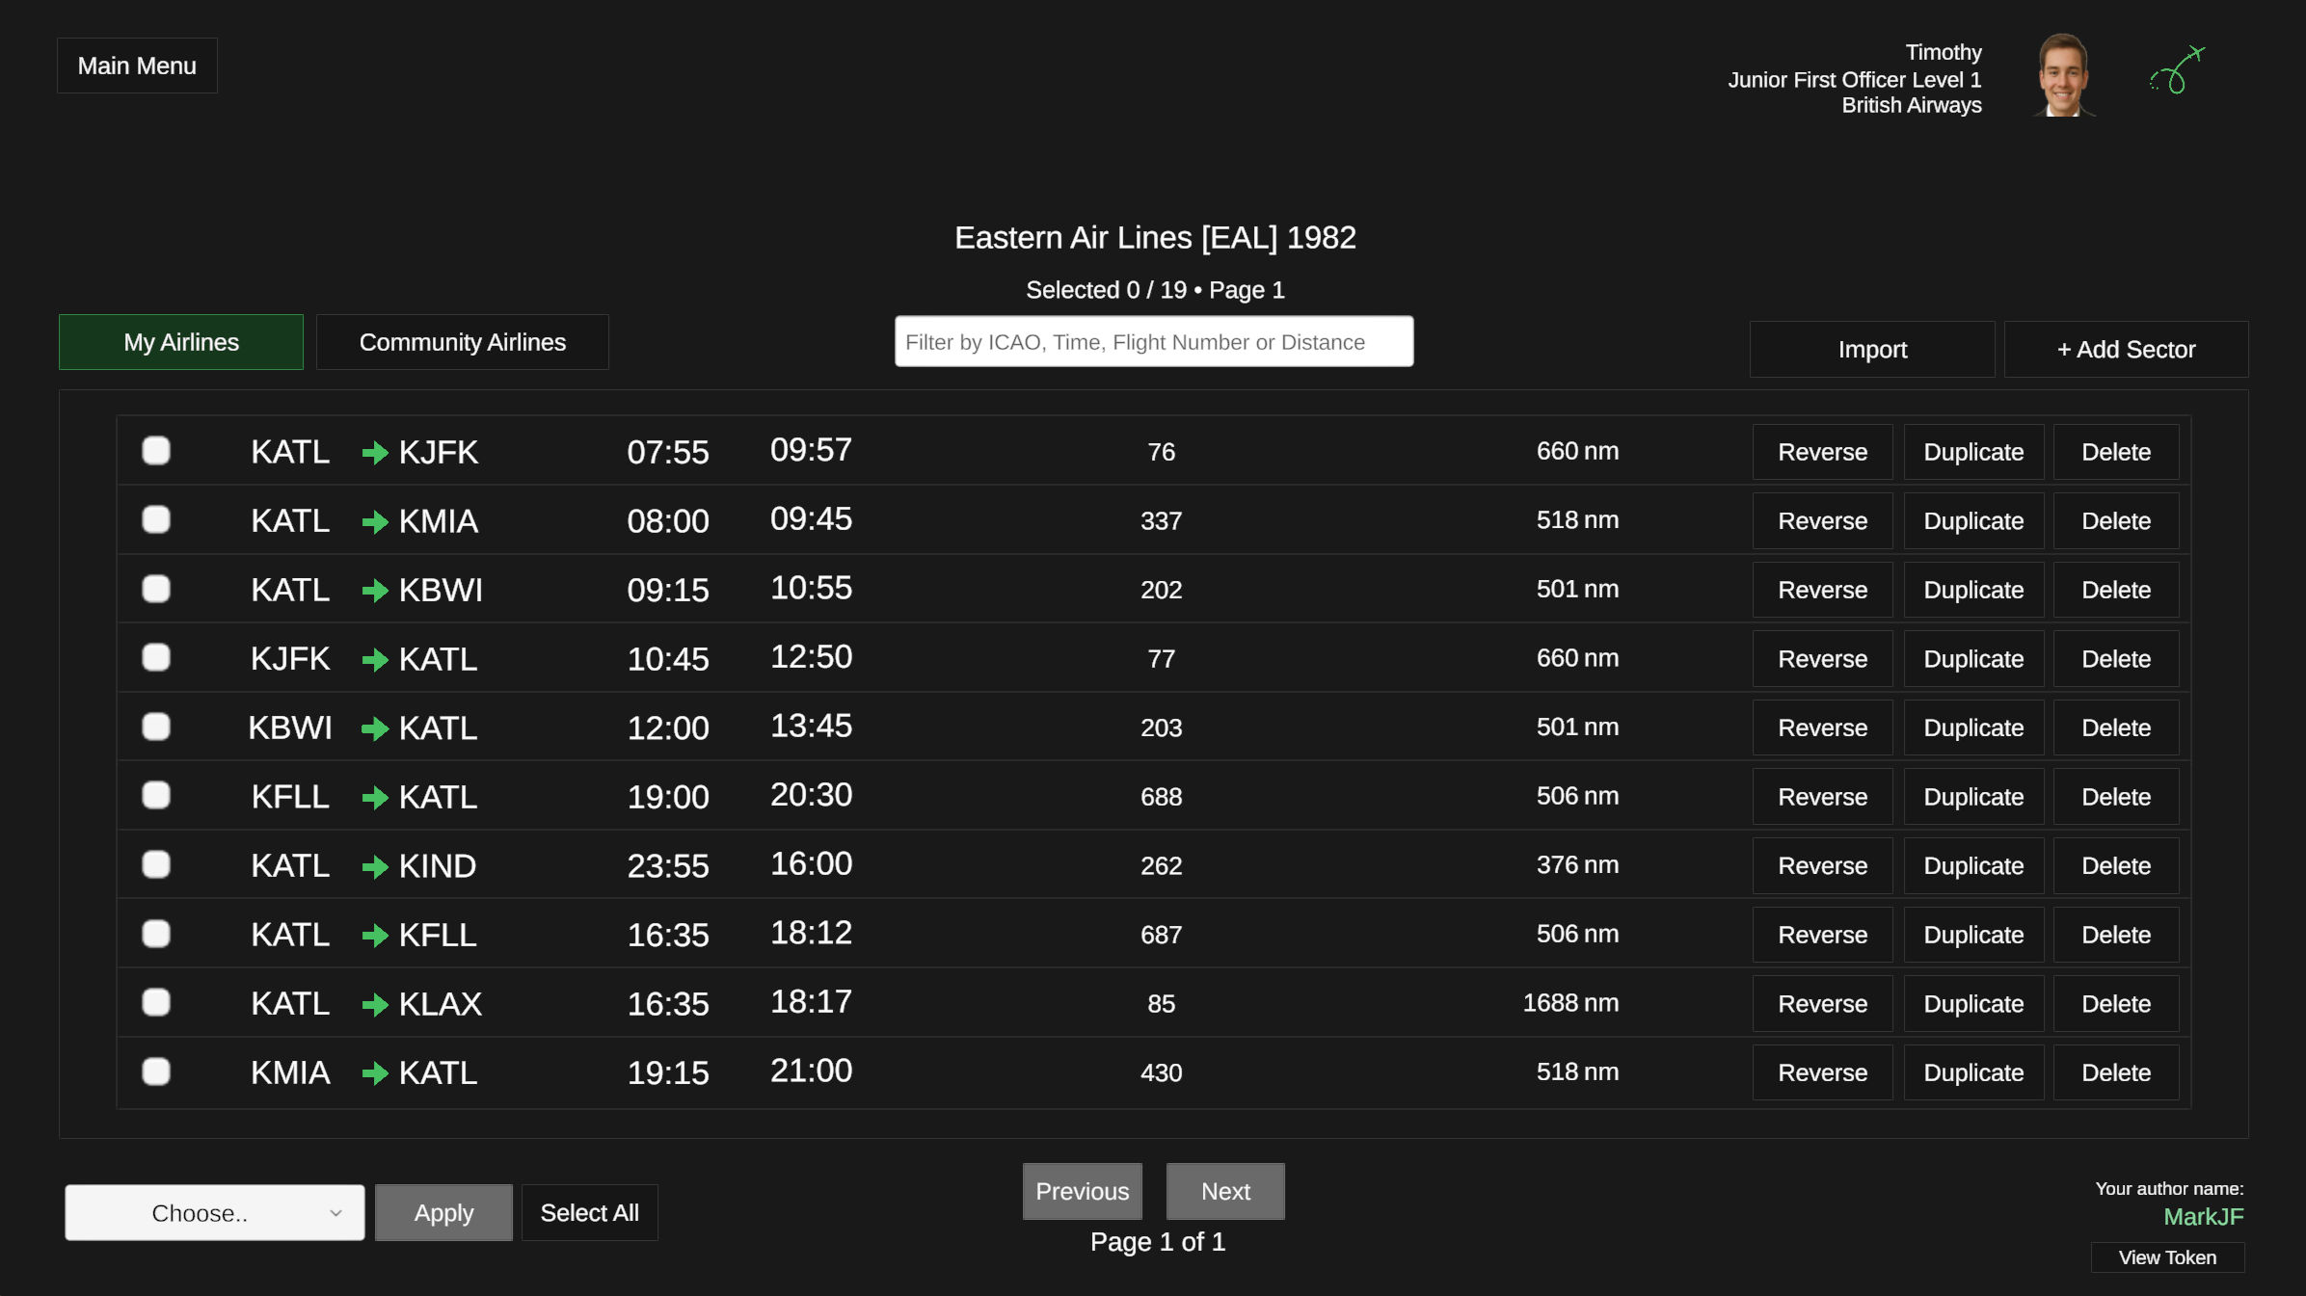The width and height of the screenshot is (2306, 1296).
Task: Delete the KJFK to KATL sector
Action: (x=2115, y=659)
